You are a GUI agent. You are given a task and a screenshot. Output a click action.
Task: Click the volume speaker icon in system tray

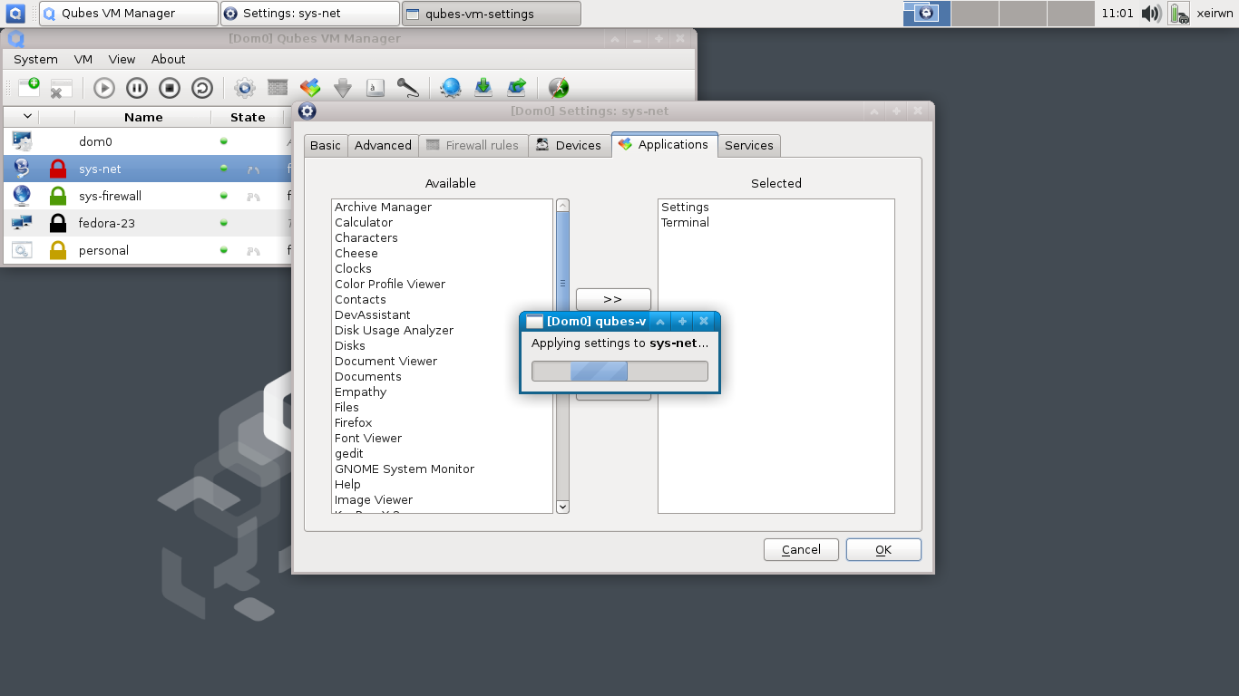tap(1151, 14)
